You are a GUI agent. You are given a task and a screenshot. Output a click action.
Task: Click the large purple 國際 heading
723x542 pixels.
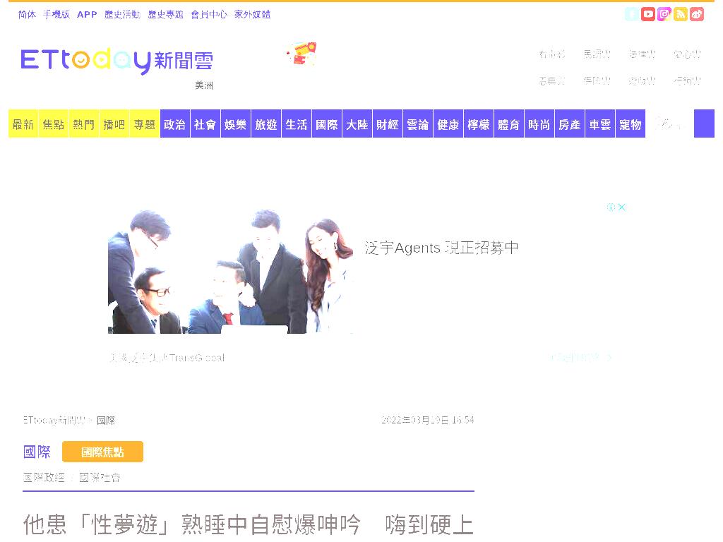tap(37, 452)
